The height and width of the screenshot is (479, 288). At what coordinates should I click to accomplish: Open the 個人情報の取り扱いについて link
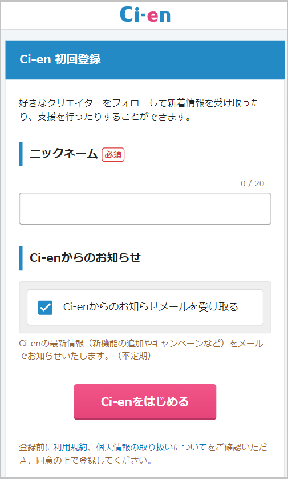tap(152, 448)
